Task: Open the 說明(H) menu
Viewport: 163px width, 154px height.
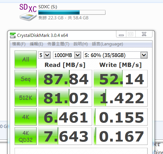Action: pyautogui.click(x=81, y=44)
